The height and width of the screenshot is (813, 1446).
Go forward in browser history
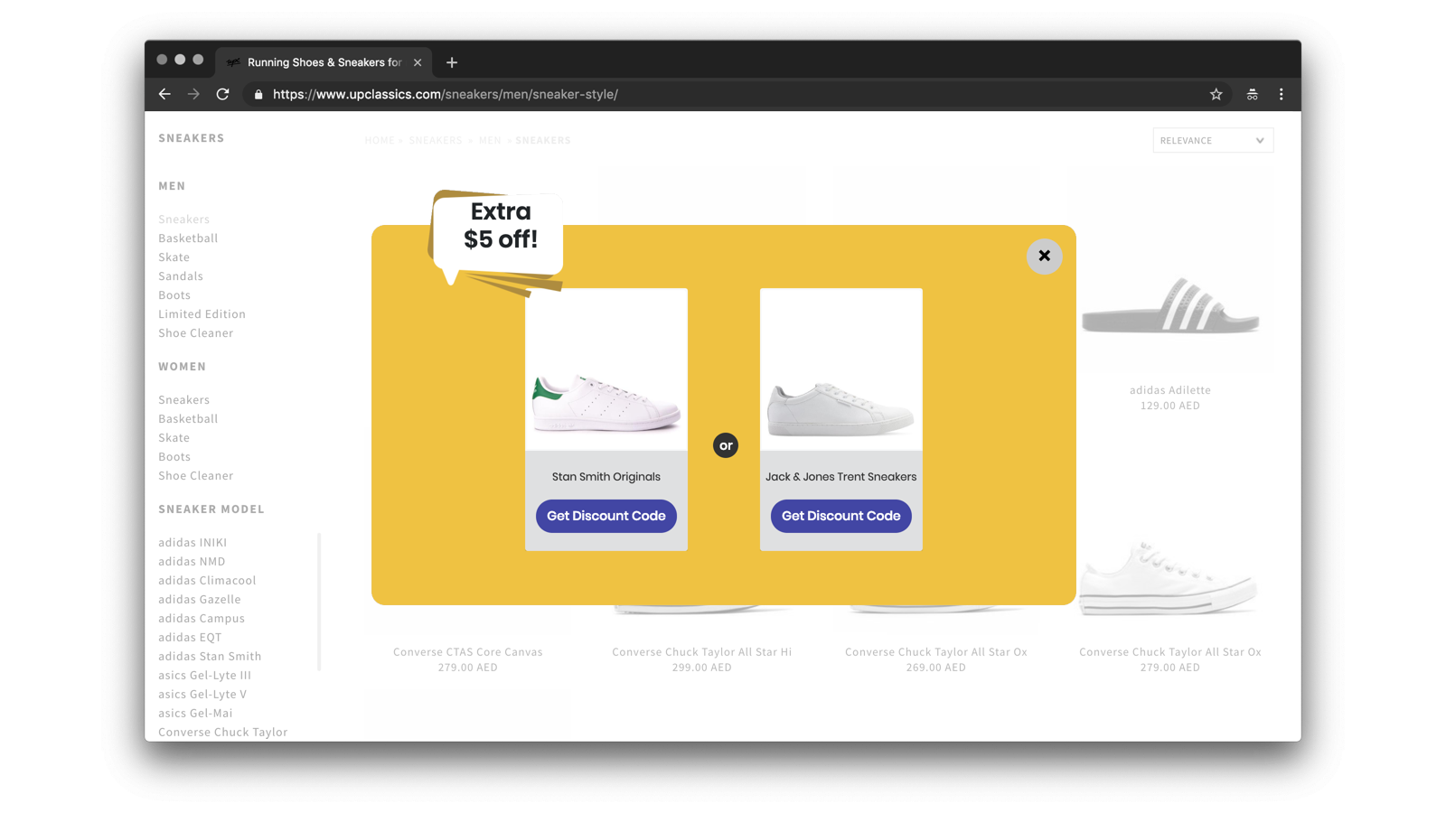point(193,94)
